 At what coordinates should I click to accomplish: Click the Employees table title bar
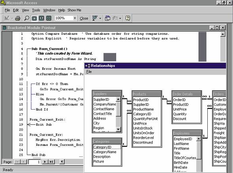tap(187, 133)
